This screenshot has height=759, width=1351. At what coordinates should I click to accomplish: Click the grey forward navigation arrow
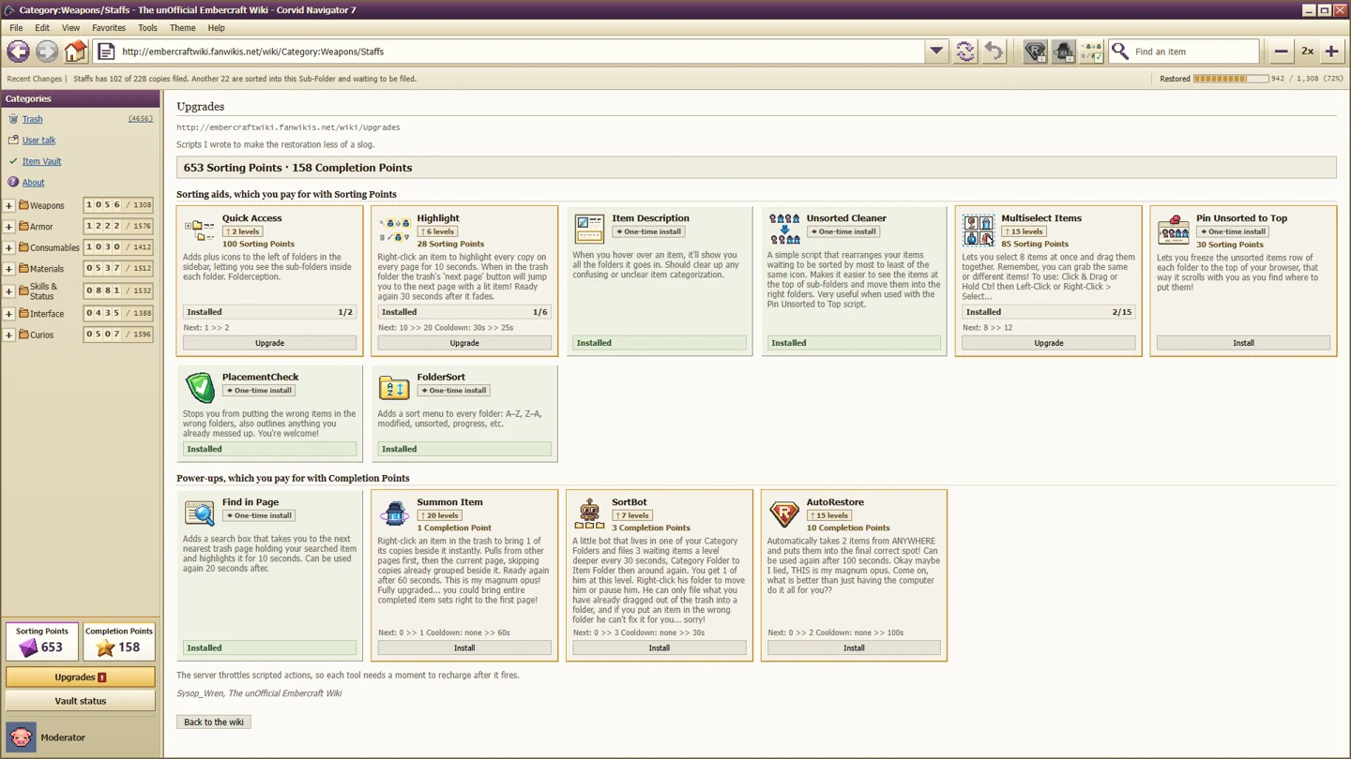pyautogui.click(x=47, y=52)
